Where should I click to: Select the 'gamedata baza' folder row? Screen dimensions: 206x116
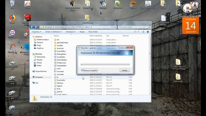[93, 43]
